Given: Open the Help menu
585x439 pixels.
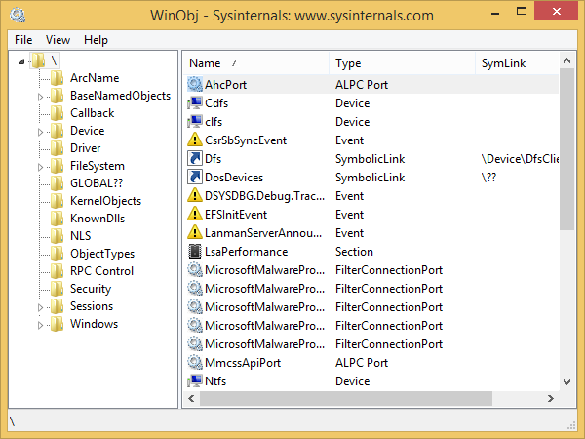Looking at the screenshot, I should coord(96,40).
